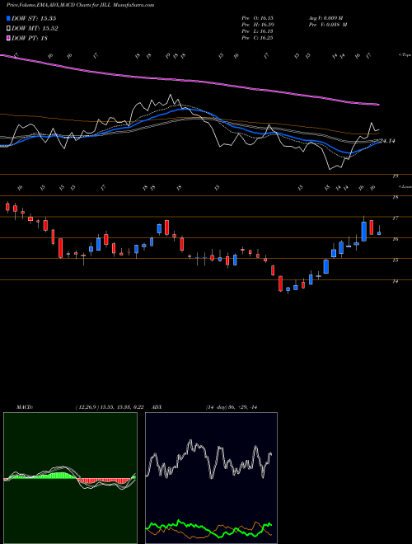Click the 'Pre V: 0.038 M' value
This screenshot has height=544, width=412.
pos(327,25)
